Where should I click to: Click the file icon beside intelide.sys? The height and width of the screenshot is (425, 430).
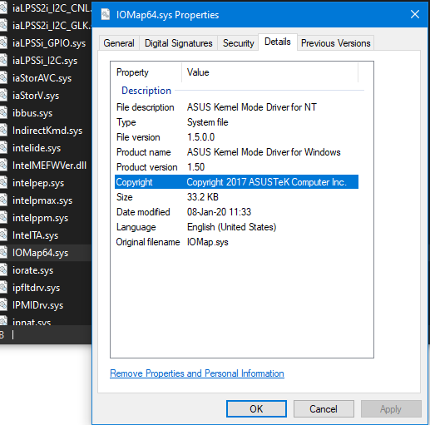(3, 148)
